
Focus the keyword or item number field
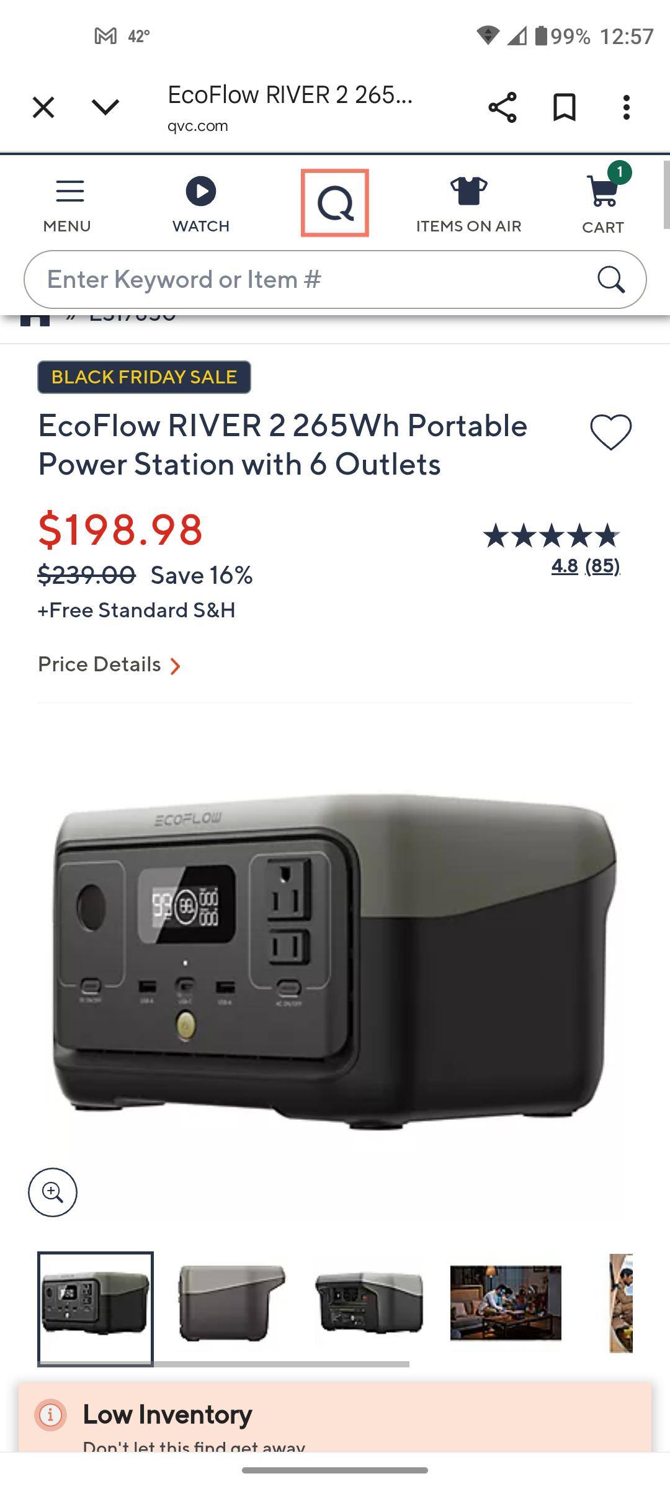click(310, 280)
